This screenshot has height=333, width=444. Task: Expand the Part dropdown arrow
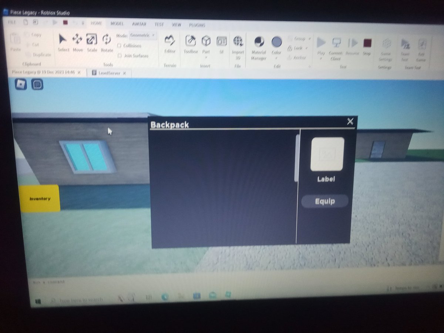point(206,57)
